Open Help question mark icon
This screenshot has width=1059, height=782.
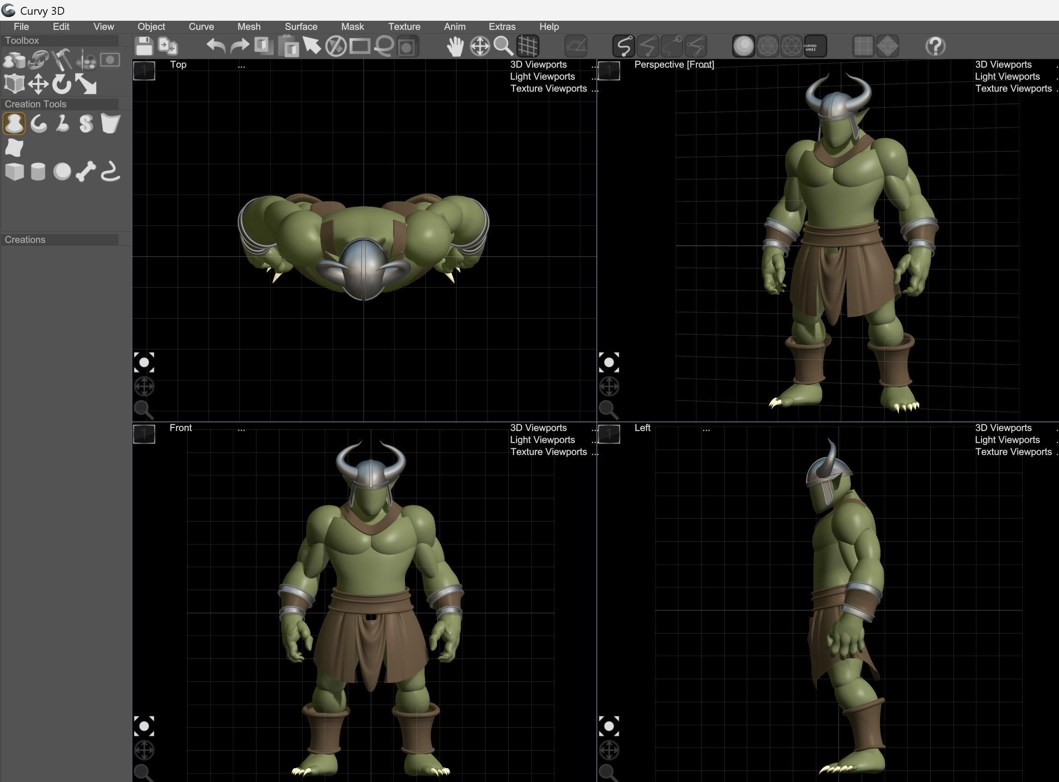click(935, 47)
